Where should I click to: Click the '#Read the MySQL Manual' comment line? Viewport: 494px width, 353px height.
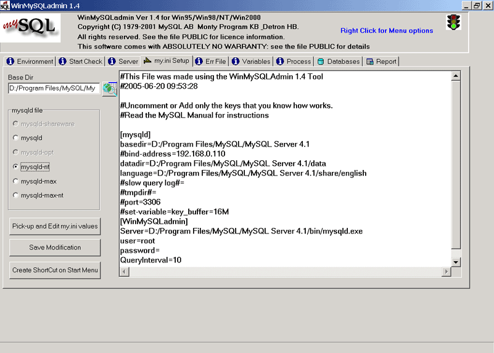194,115
